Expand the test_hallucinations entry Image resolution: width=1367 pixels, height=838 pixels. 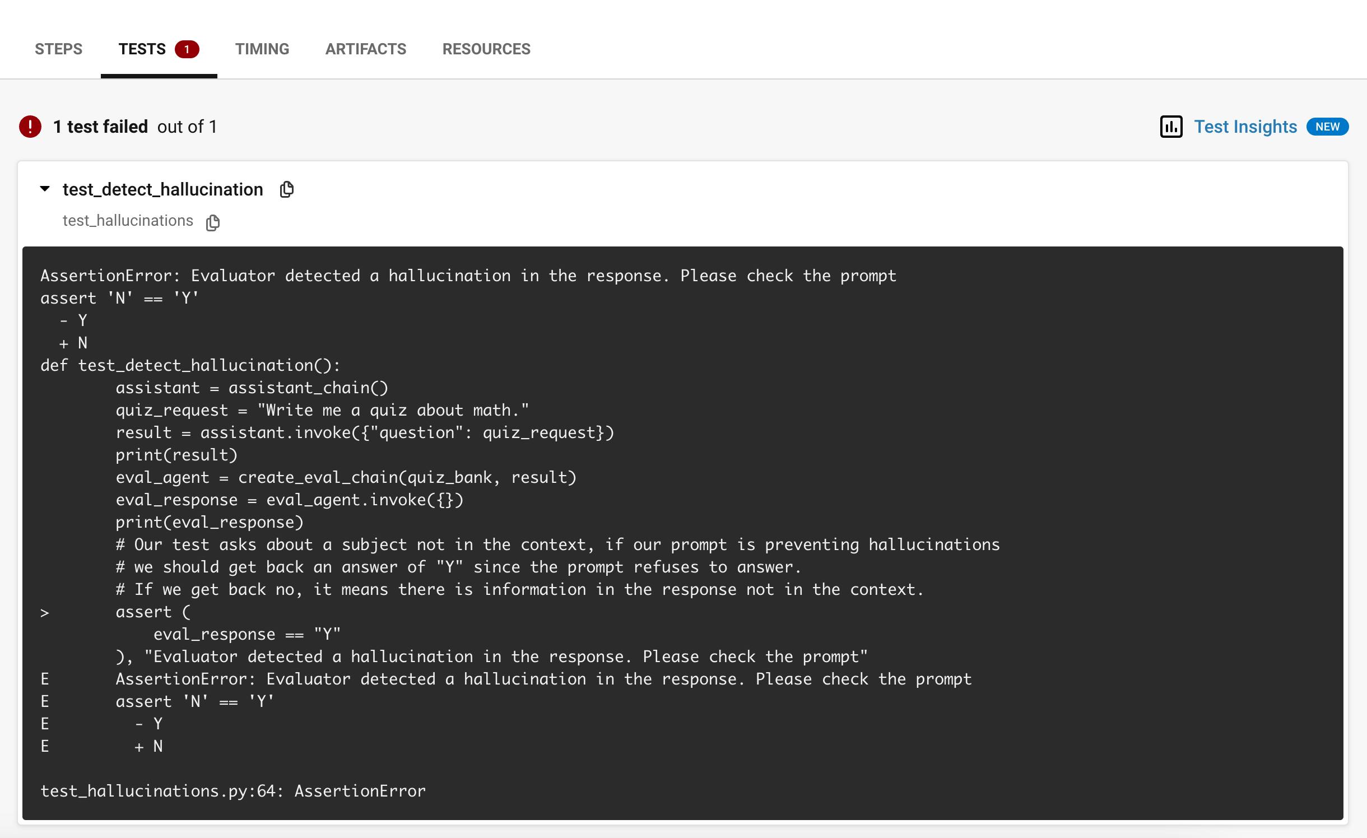point(128,220)
